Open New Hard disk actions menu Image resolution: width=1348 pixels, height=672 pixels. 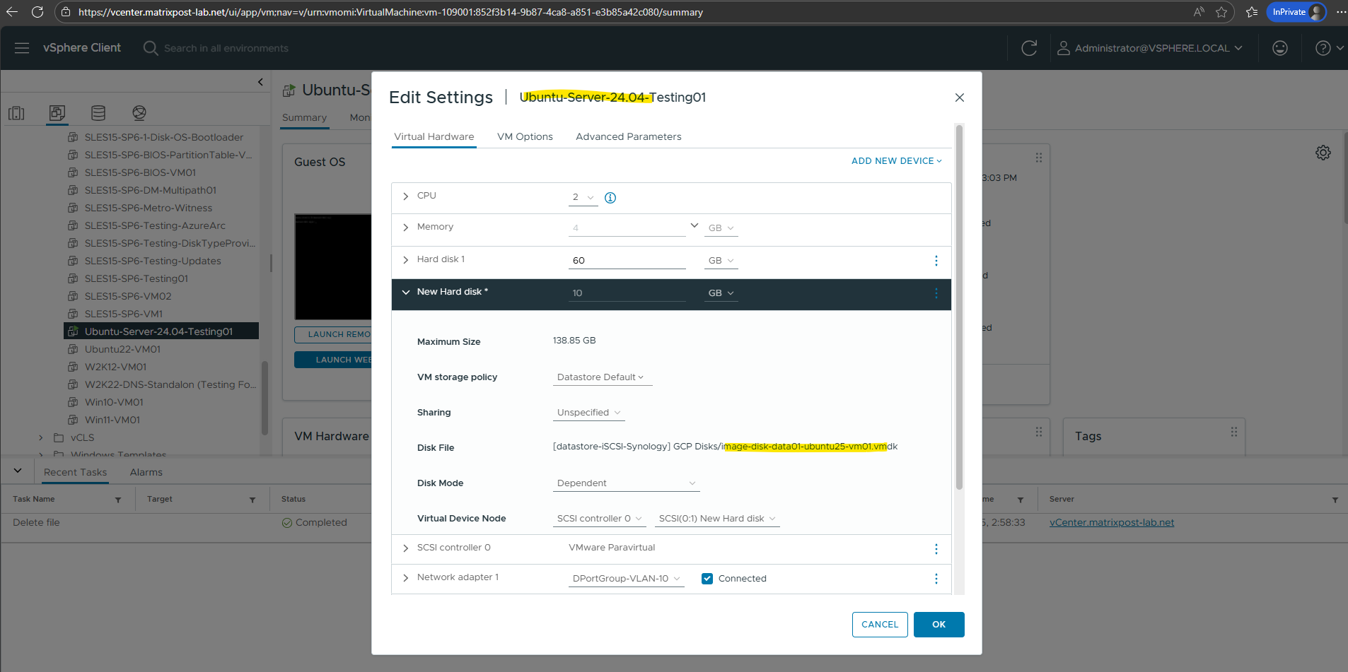click(x=936, y=293)
